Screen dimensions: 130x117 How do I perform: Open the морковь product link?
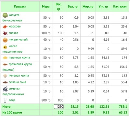click(15, 27)
